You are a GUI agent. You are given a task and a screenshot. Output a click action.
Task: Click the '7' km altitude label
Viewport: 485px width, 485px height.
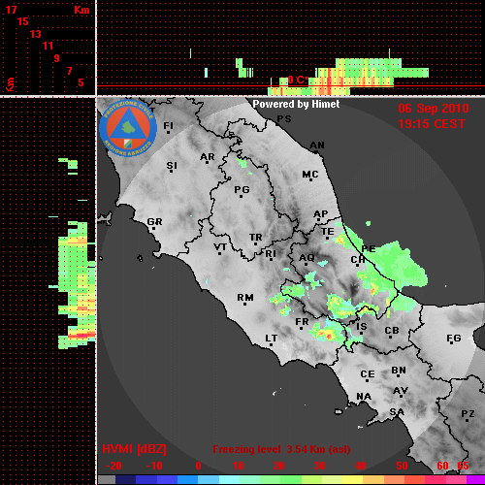pos(69,71)
